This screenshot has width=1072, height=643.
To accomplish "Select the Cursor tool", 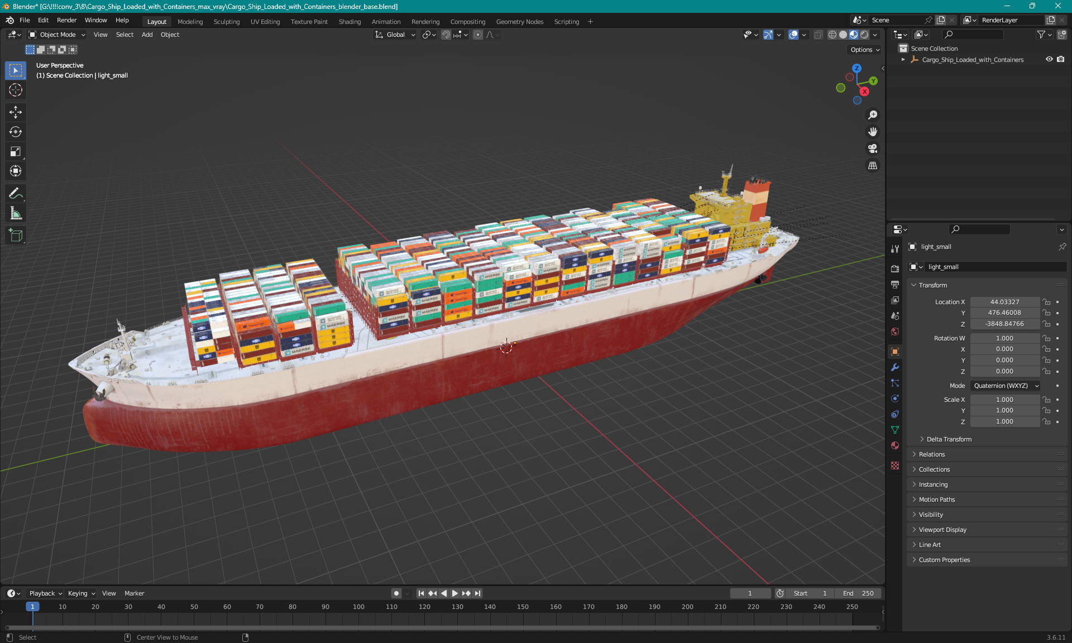I will 16,90.
